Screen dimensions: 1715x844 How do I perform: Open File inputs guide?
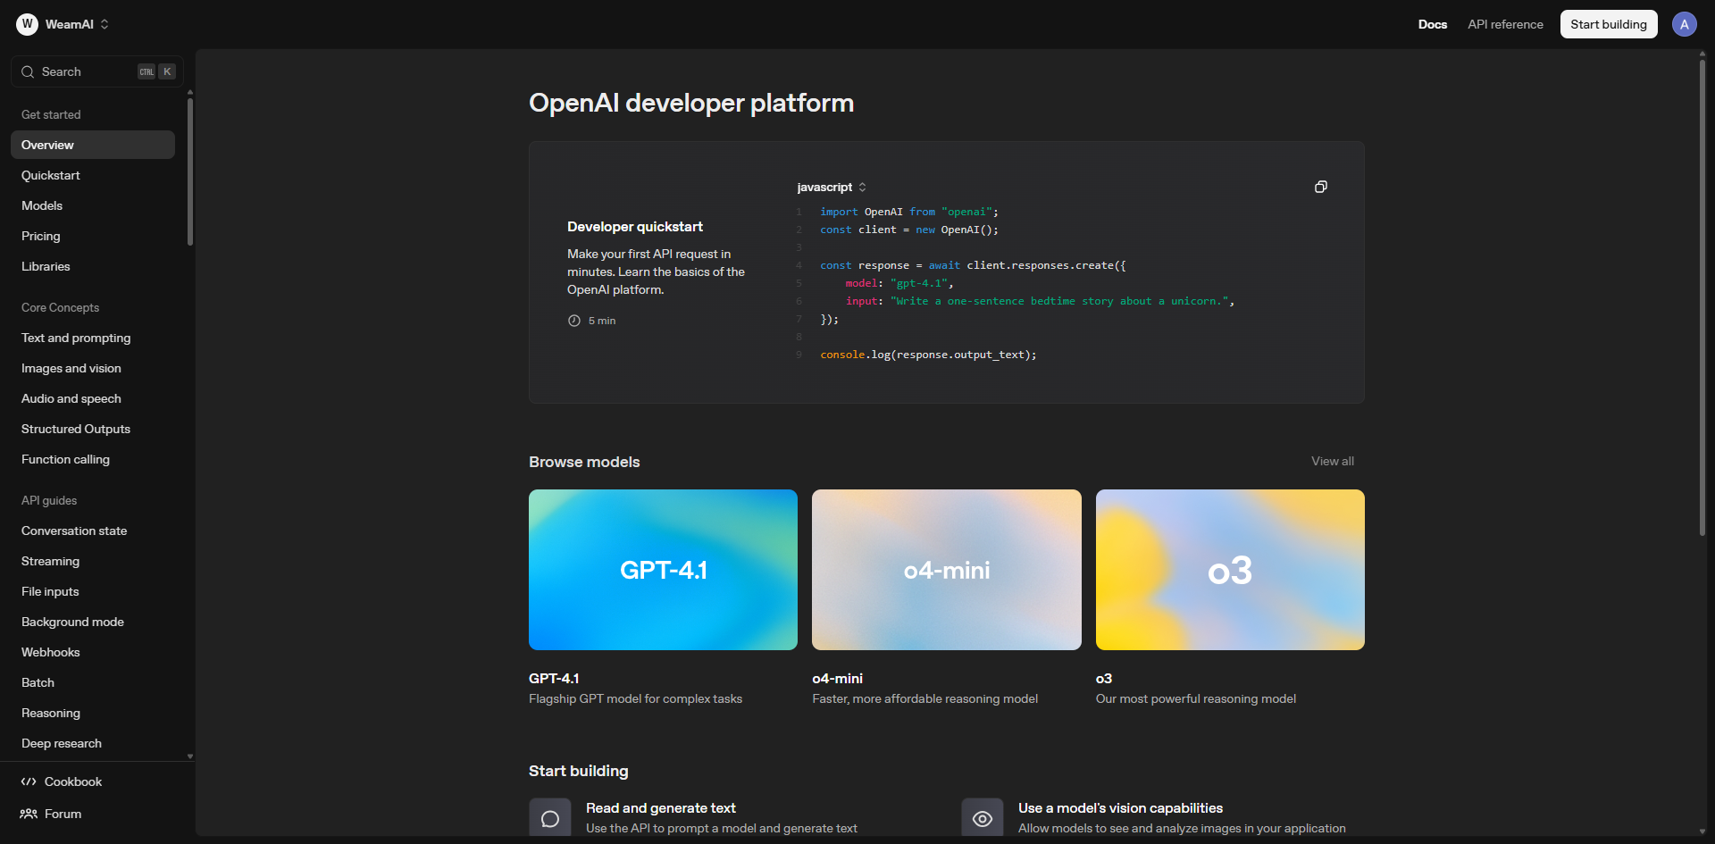click(93, 591)
